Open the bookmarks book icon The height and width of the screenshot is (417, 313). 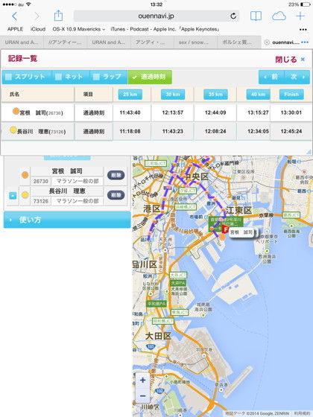pyautogui.click(x=256, y=16)
